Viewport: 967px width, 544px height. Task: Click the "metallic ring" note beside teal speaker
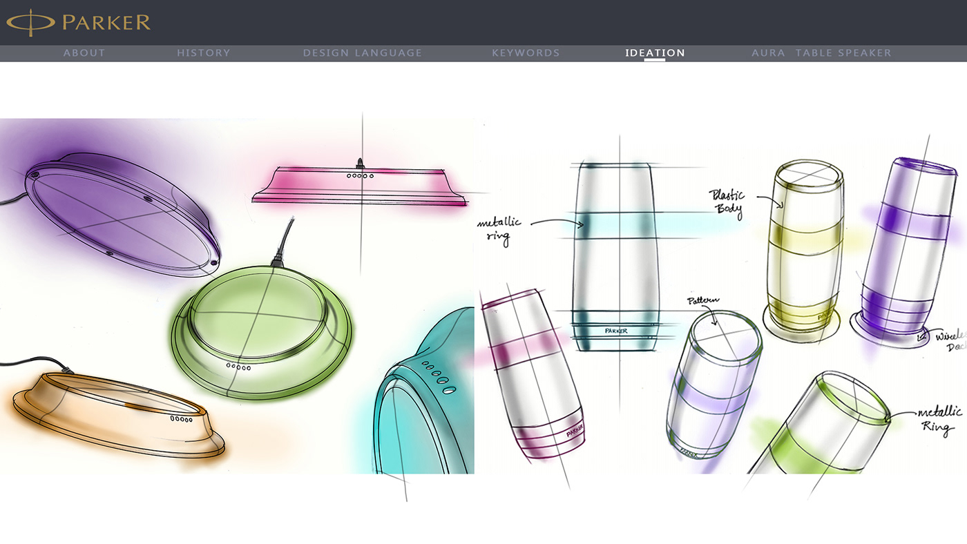pyautogui.click(x=499, y=231)
